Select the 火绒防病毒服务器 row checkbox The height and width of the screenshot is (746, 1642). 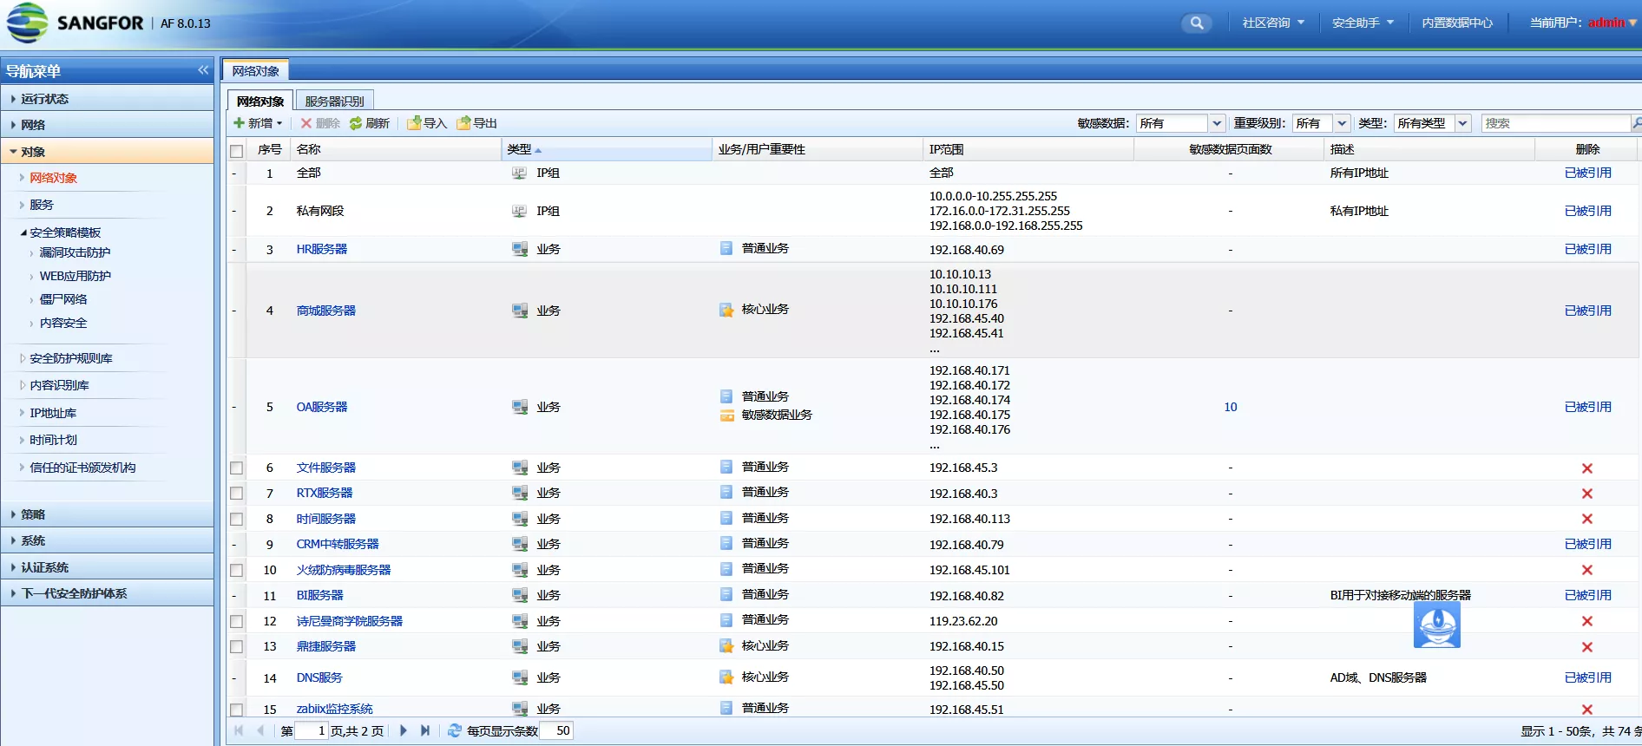pyautogui.click(x=236, y=571)
